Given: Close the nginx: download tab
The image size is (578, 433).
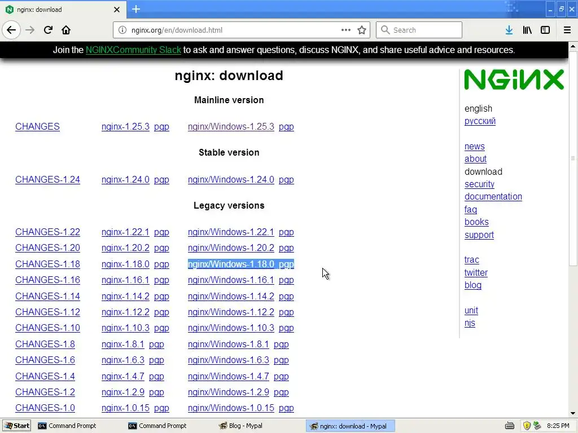Looking at the screenshot, I should pyautogui.click(x=117, y=10).
